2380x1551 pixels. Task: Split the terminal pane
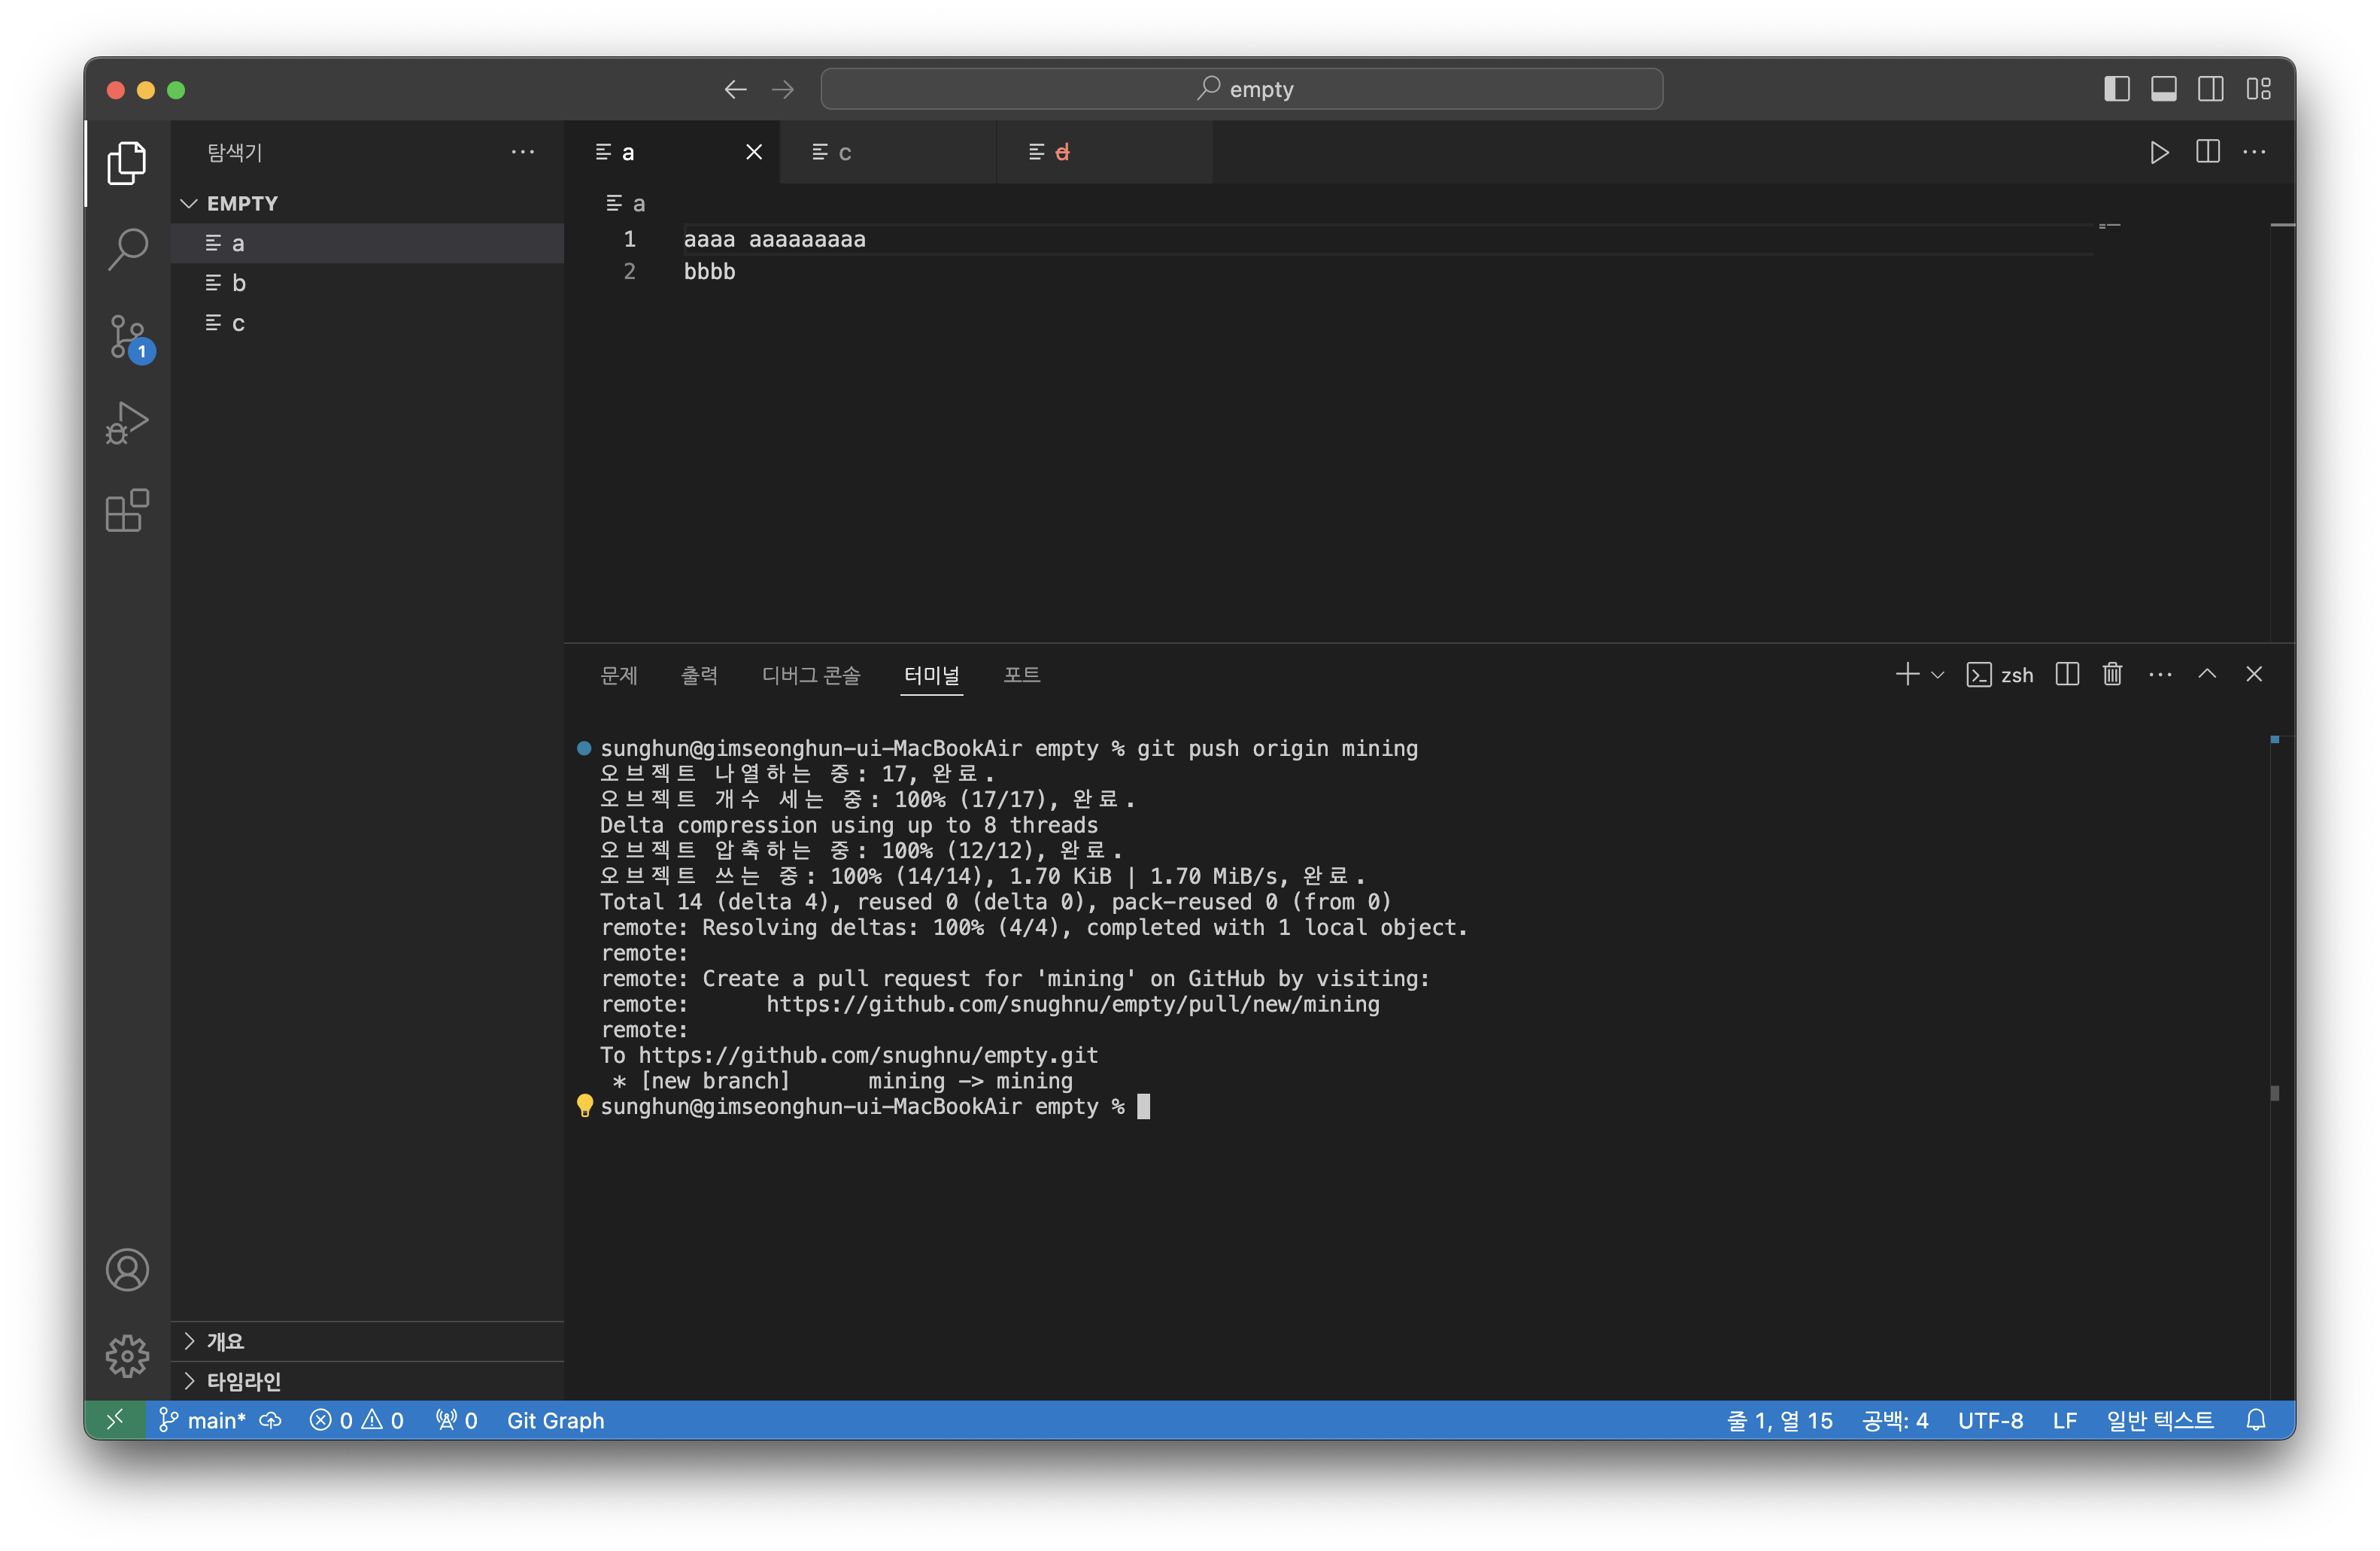(2067, 675)
